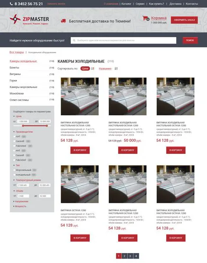Image resolution: width=207 pixels, height=263 pixels.
Task: Click the magnifier icon in search field
Action: (x=74, y=40)
